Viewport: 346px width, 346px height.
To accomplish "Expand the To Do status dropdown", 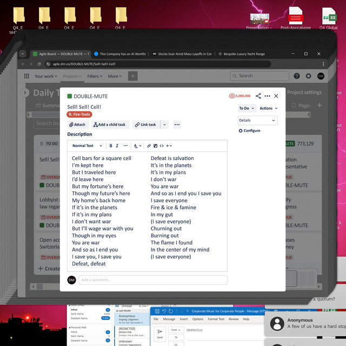I will (x=246, y=108).
